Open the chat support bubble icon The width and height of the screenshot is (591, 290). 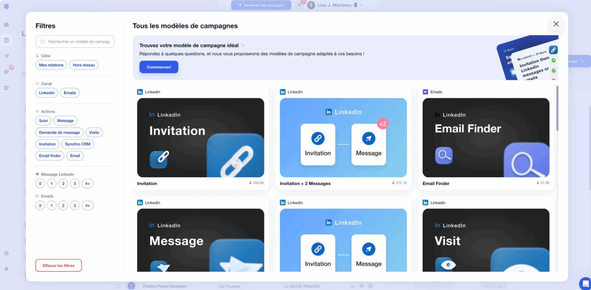pyautogui.click(x=585, y=284)
